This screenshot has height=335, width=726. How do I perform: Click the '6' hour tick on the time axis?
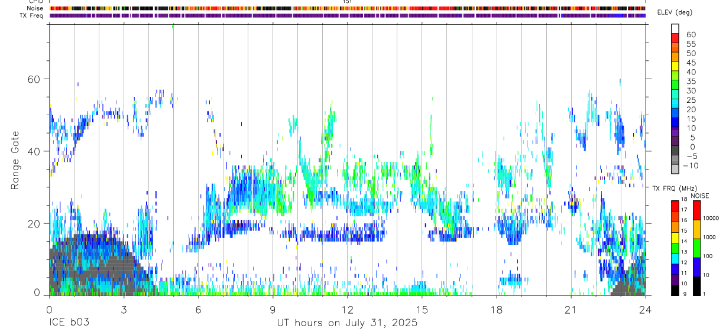pos(198,310)
